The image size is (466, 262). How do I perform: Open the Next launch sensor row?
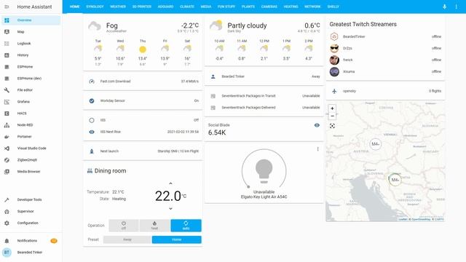[143, 151]
